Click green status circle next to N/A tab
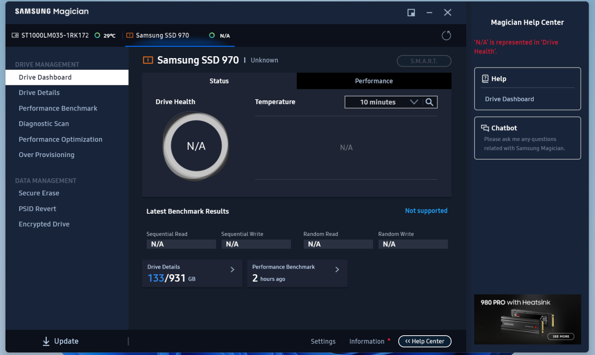 click(x=212, y=35)
